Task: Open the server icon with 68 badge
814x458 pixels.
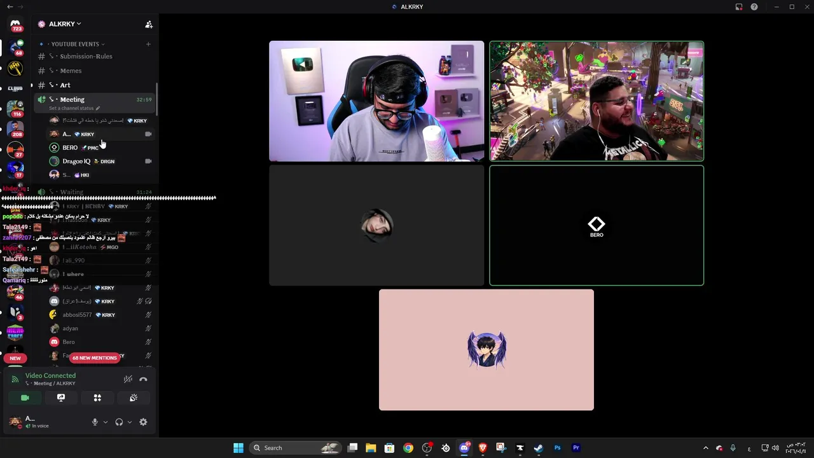Action: pos(15,48)
